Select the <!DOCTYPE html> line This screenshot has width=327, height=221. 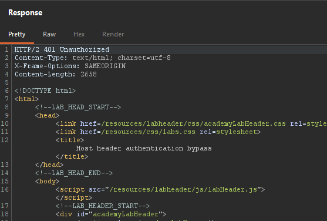point(45,91)
